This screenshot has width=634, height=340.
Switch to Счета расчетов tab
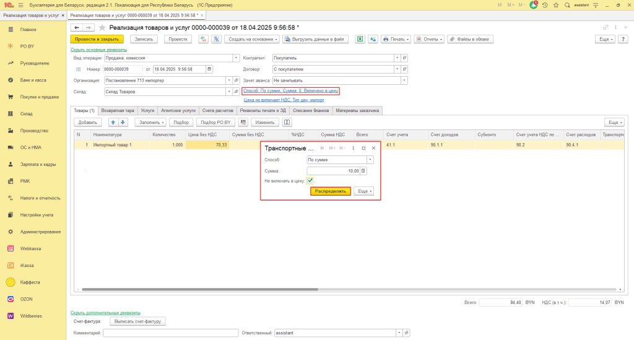coord(218,110)
